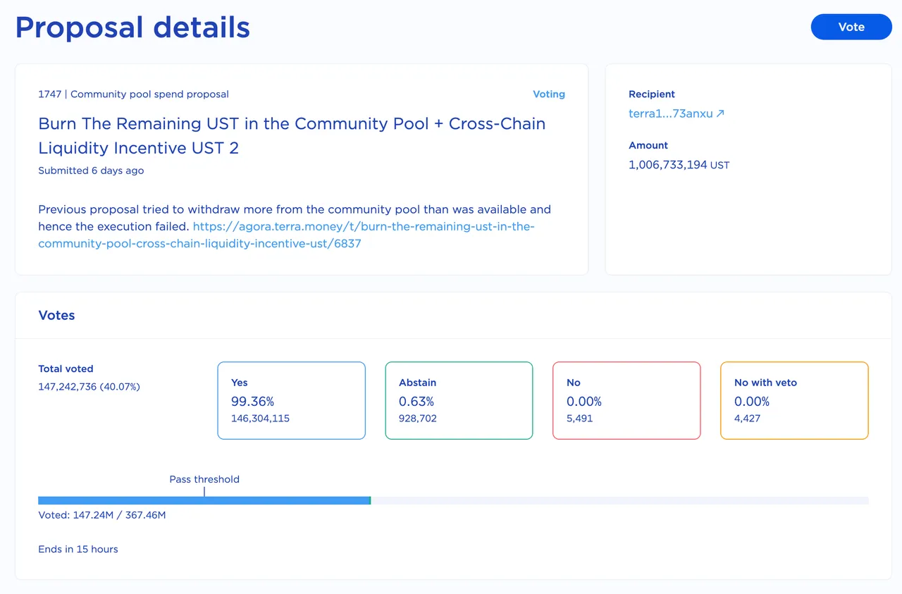Select the Yes vote card

[291, 401]
